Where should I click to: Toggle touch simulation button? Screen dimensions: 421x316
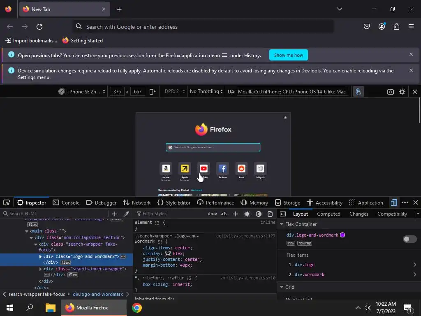(x=358, y=92)
